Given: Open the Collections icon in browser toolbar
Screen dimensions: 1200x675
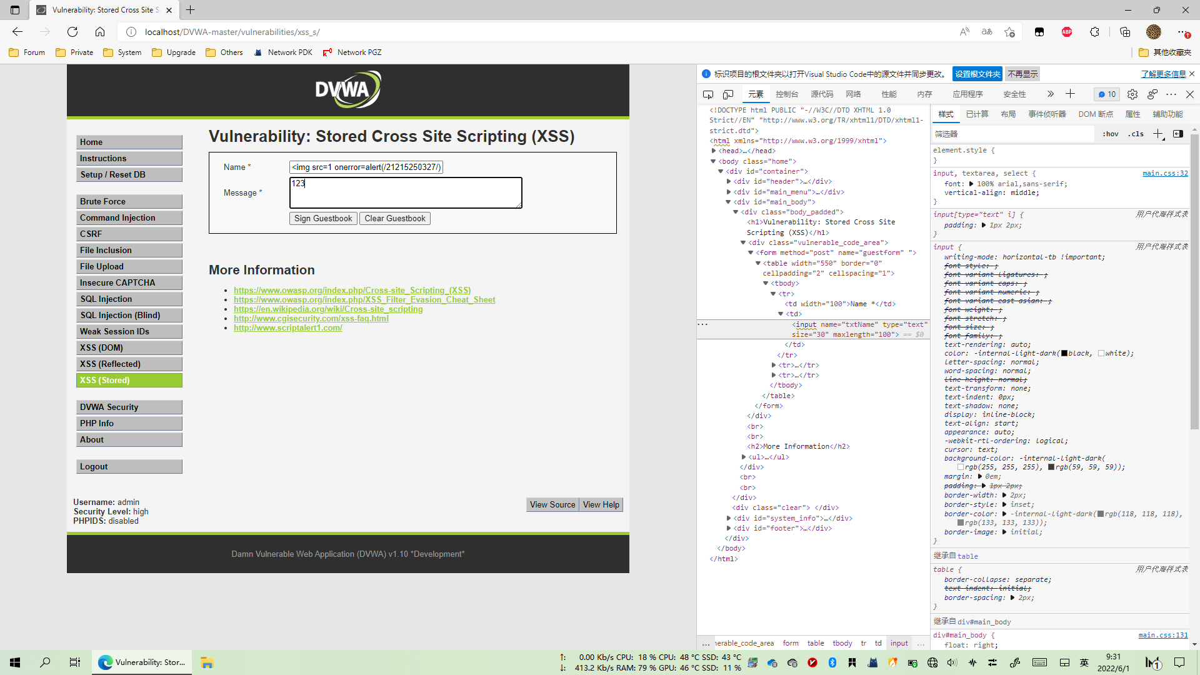Looking at the screenshot, I should [x=1125, y=32].
